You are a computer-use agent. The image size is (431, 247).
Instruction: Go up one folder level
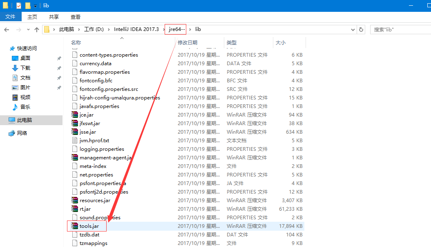[x=36, y=30]
